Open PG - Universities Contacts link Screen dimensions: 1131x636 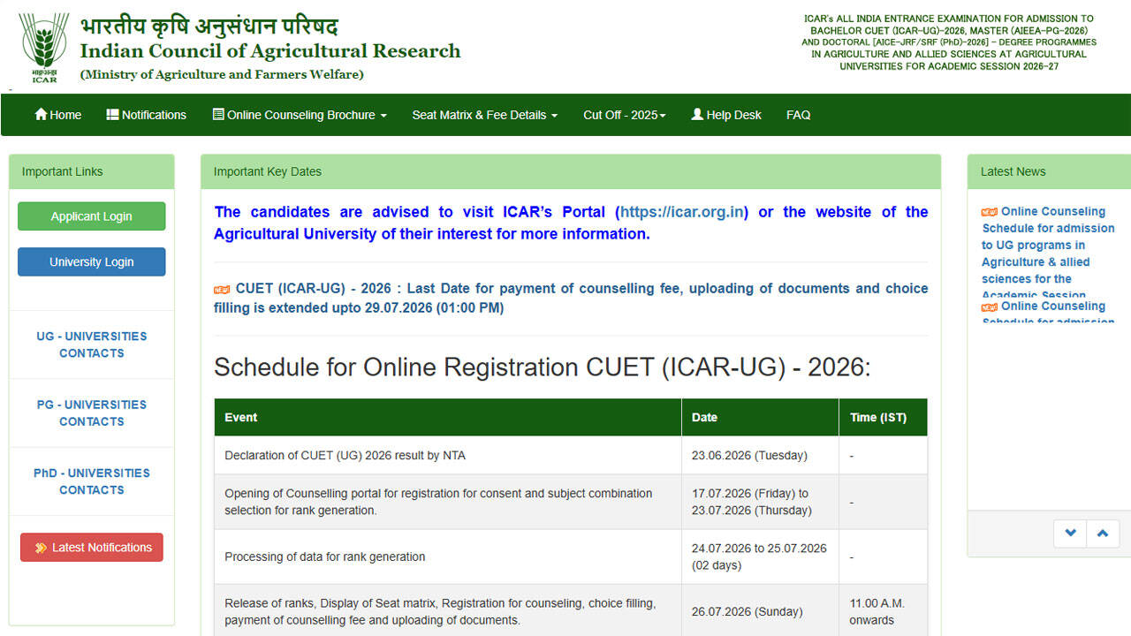pyautogui.click(x=92, y=413)
